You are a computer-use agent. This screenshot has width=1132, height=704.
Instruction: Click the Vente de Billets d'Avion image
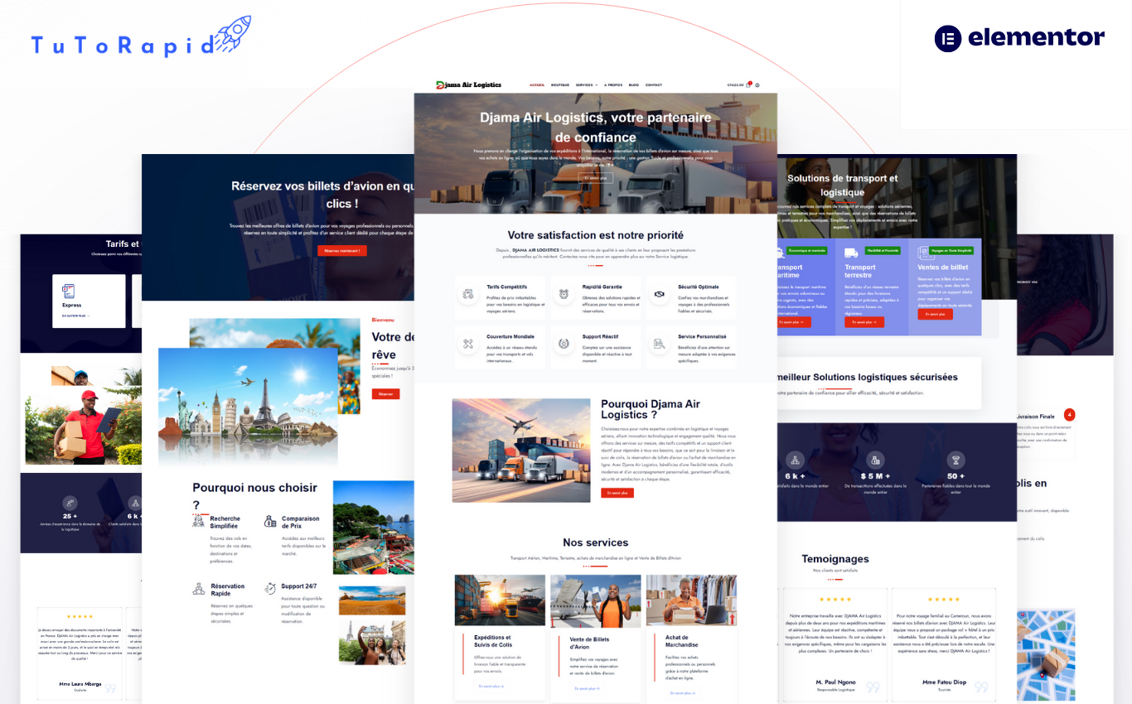596,601
